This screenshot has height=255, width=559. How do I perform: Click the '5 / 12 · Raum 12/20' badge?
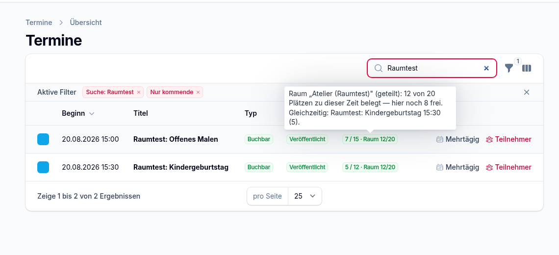pos(370,167)
